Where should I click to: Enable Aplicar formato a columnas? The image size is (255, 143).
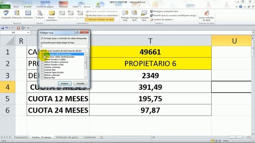click(x=43, y=62)
